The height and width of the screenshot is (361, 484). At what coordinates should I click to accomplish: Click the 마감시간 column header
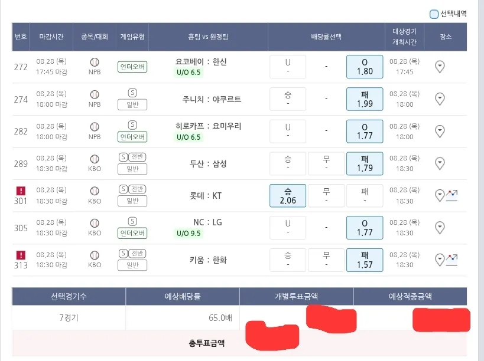pyautogui.click(x=54, y=37)
